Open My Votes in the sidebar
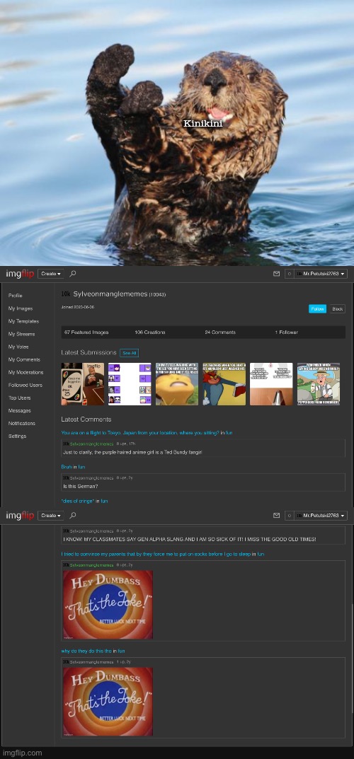 click(x=18, y=347)
